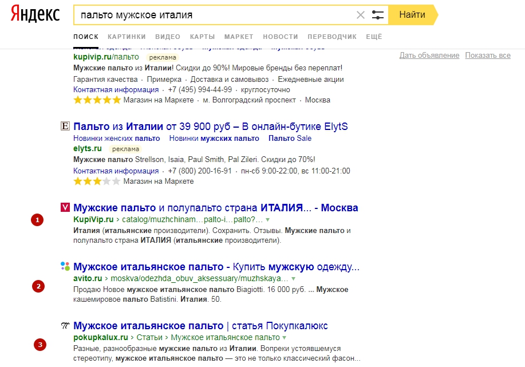This screenshot has width=525, height=367.
Task: Open avito.ru green domain link
Action: point(88,278)
